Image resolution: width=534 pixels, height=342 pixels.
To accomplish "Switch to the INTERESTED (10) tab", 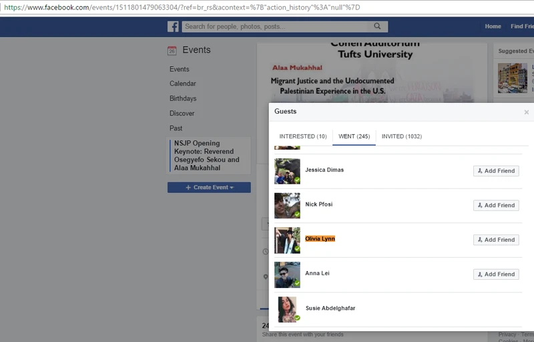I will [x=303, y=136].
